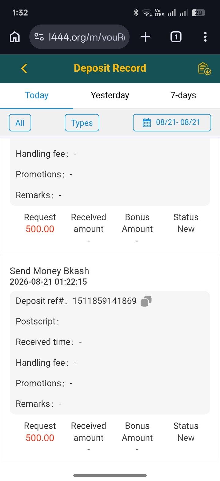220x481 pixels.
Task: Tap the calendar icon in date filter
Action: (x=147, y=123)
